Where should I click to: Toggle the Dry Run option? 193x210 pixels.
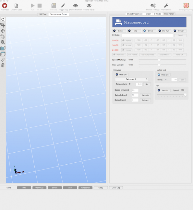[164, 31]
